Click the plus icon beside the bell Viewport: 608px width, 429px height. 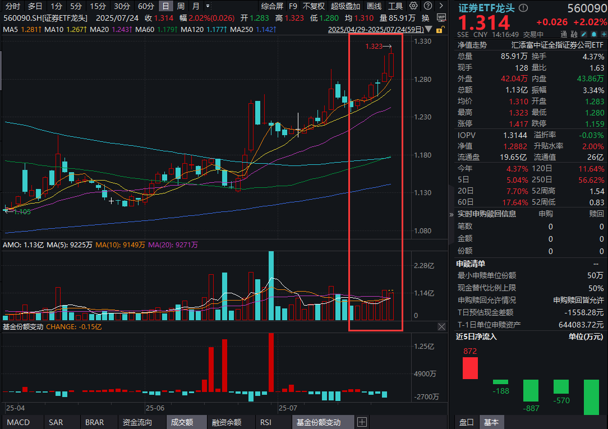tap(604, 35)
